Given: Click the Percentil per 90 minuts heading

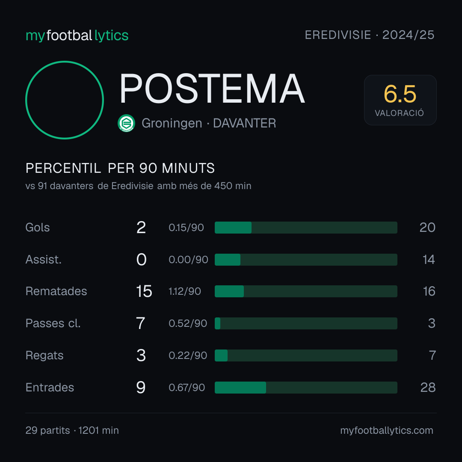Looking at the screenshot, I should coord(120,168).
